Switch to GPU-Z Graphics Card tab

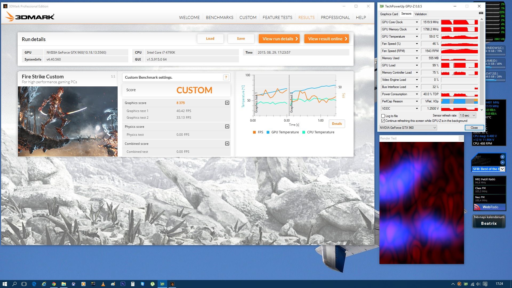click(389, 14)
